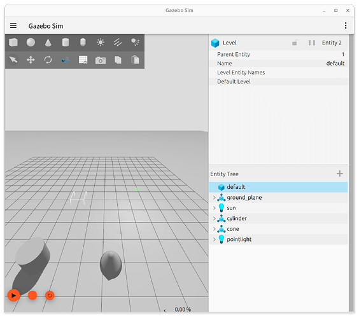Viewport: 359px width, 318px height.
Task: Expand the sun entity
Action: [215, 208]
